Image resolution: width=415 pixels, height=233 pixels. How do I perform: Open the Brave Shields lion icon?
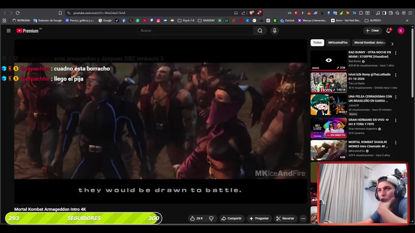tap(251, 13)
